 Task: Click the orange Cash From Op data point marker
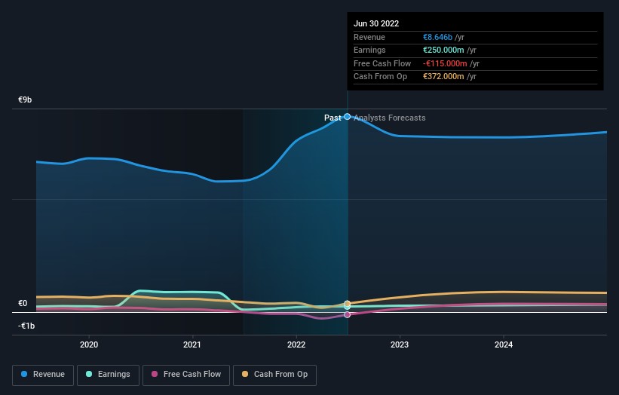[347, 304]
